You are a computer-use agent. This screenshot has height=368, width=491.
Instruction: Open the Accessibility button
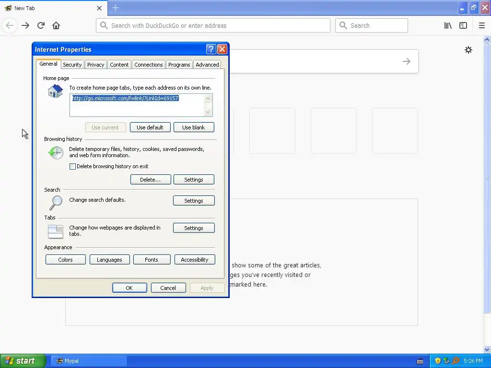pos(195,259)
